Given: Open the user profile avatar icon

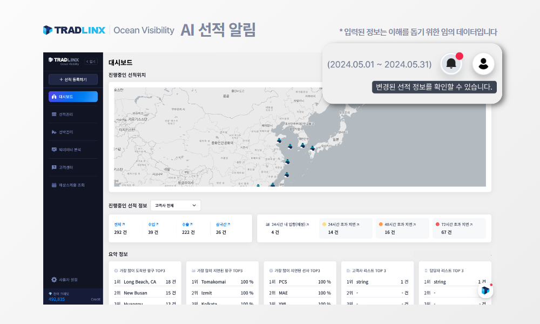Looking at the screenshot, I should (483, 64).
